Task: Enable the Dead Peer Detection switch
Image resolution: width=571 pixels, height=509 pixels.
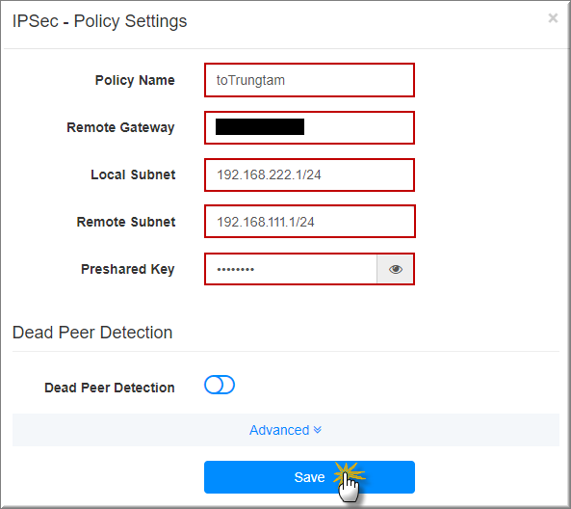Action: click(x=220, y=385)
